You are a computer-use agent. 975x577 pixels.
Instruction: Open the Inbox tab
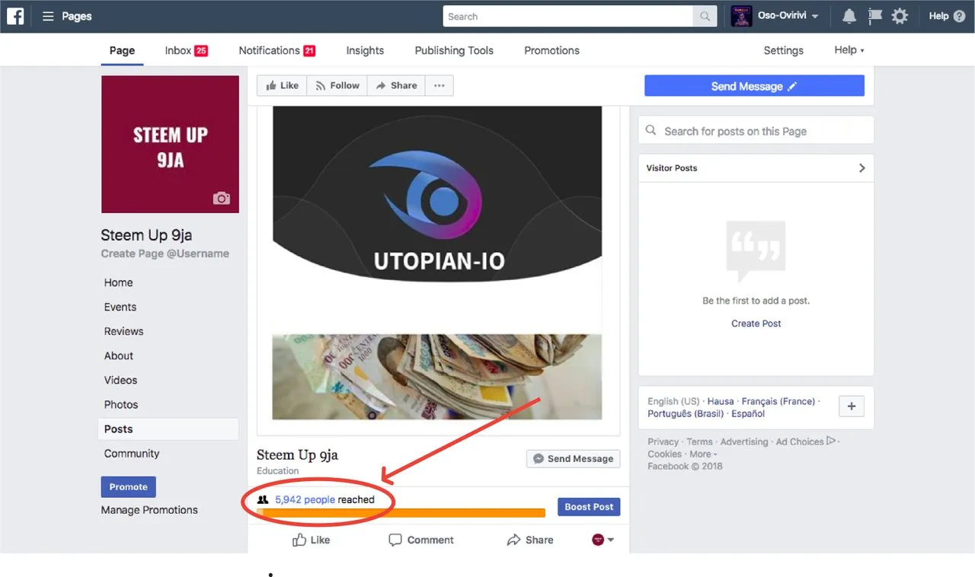pos(187,50)
